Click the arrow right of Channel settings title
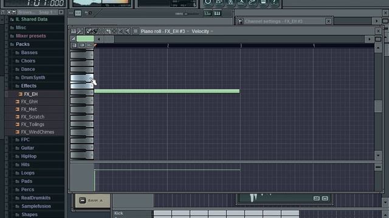The width and height of the screenshot is (389, 218). (x=377, y=21)
